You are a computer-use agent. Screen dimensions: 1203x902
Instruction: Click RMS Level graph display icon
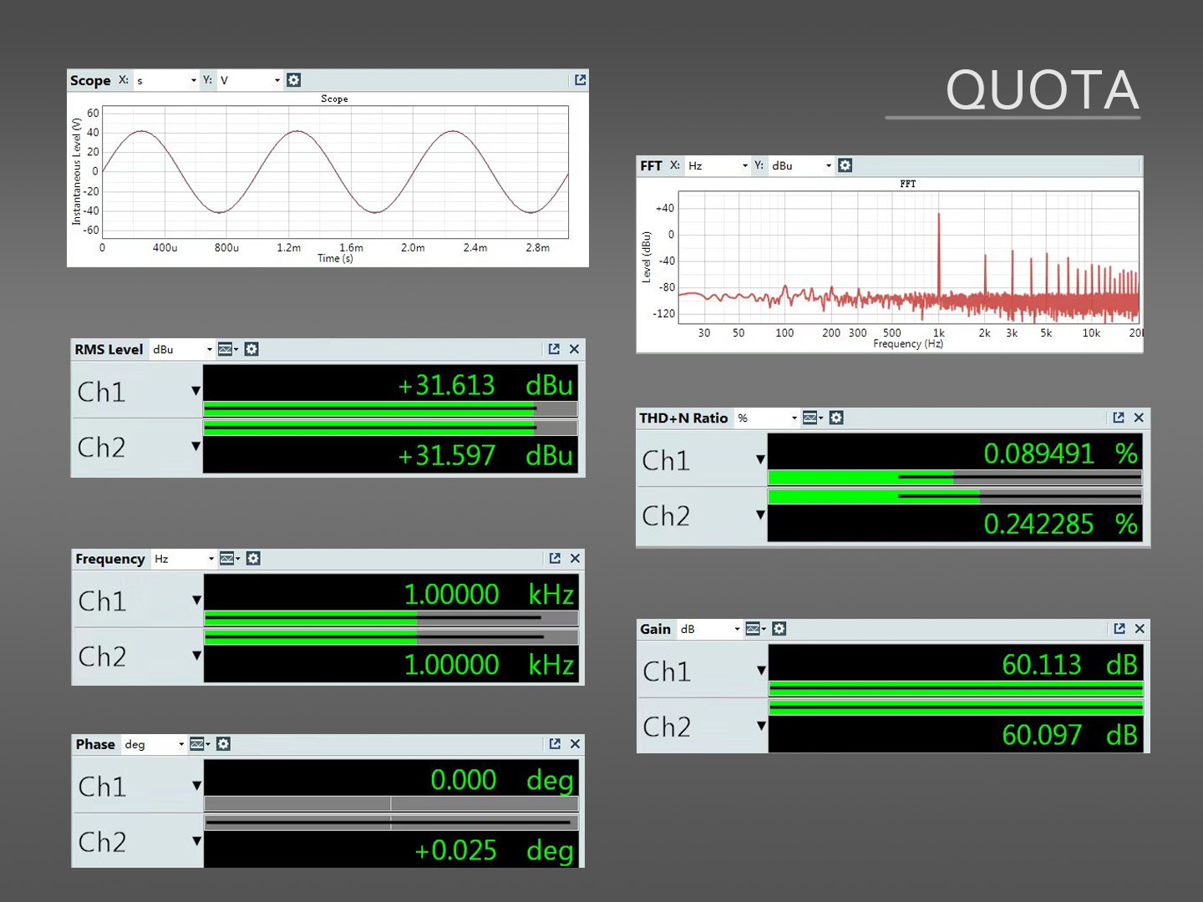(226, 349)
